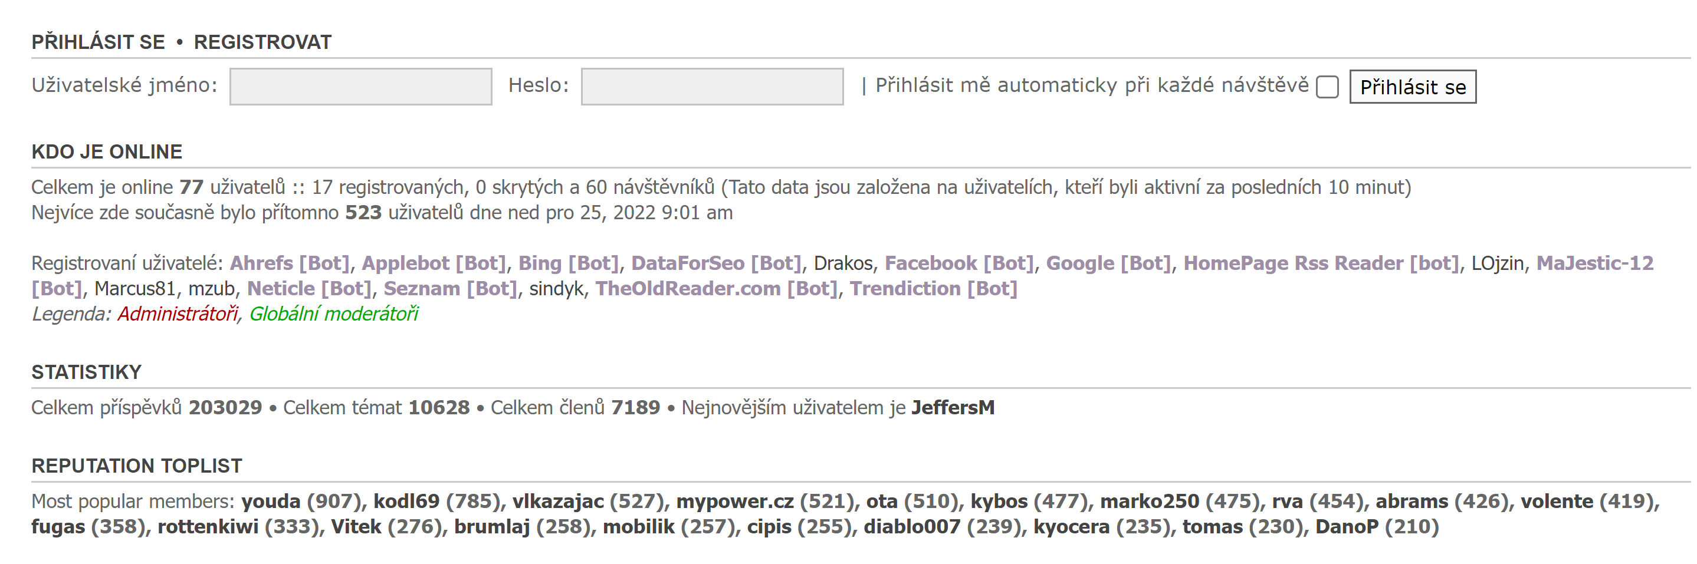
Task: Open the Globální moderátoři group
Action: click(x=333, y=314)
